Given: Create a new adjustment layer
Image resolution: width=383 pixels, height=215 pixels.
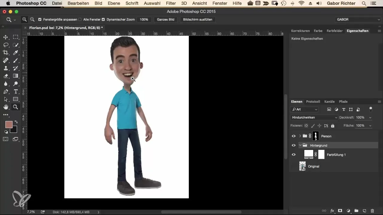Looking at the screenshot, I should (348, 211).
